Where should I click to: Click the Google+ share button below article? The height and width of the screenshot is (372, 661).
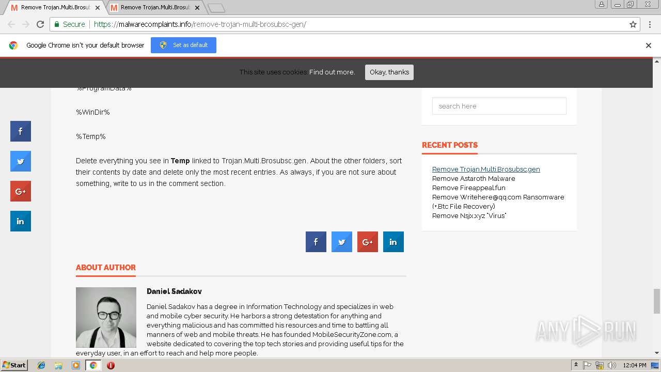point(368,242)
